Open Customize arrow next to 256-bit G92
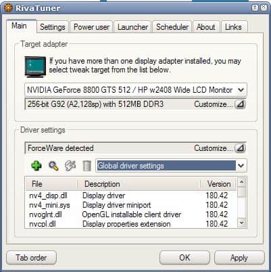 pyautogui.click(x=240, y=104)
